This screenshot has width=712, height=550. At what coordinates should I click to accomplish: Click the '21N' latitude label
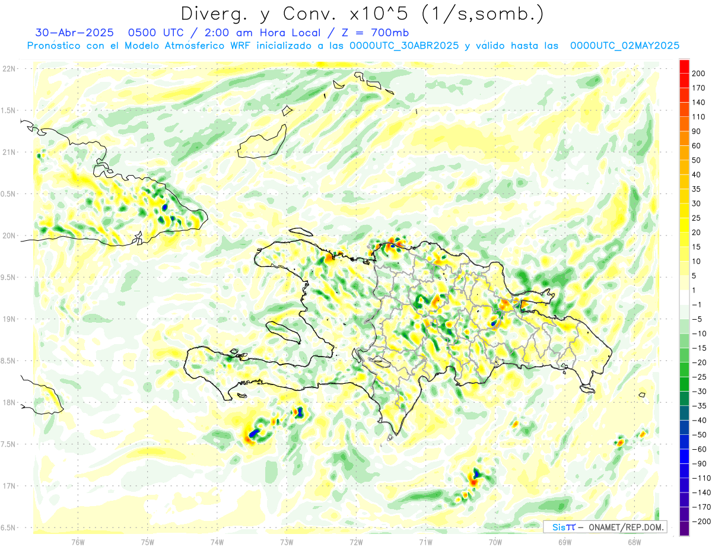click(8, 152)
